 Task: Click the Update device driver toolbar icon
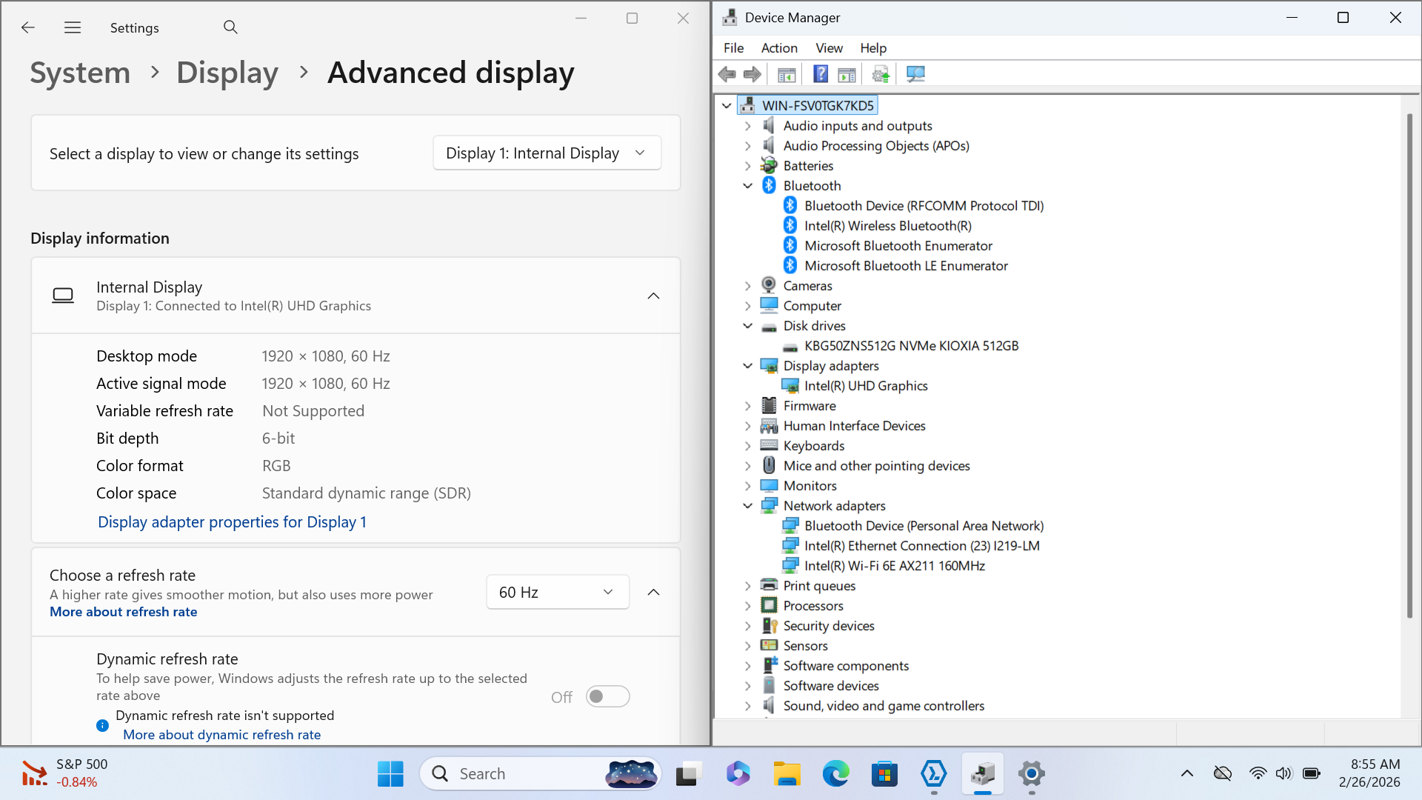pos(881,74)
